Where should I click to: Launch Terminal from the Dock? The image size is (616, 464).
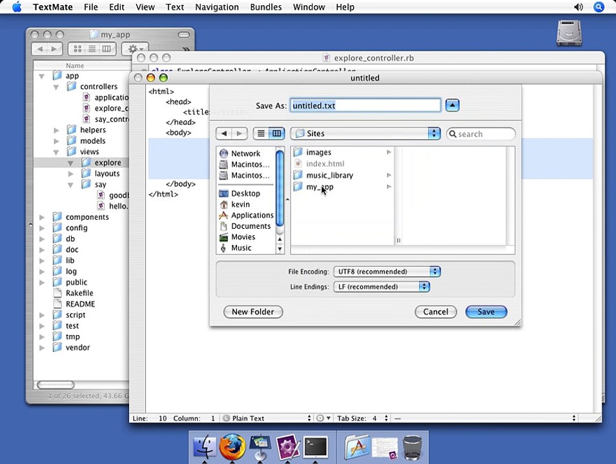[316, 447]
